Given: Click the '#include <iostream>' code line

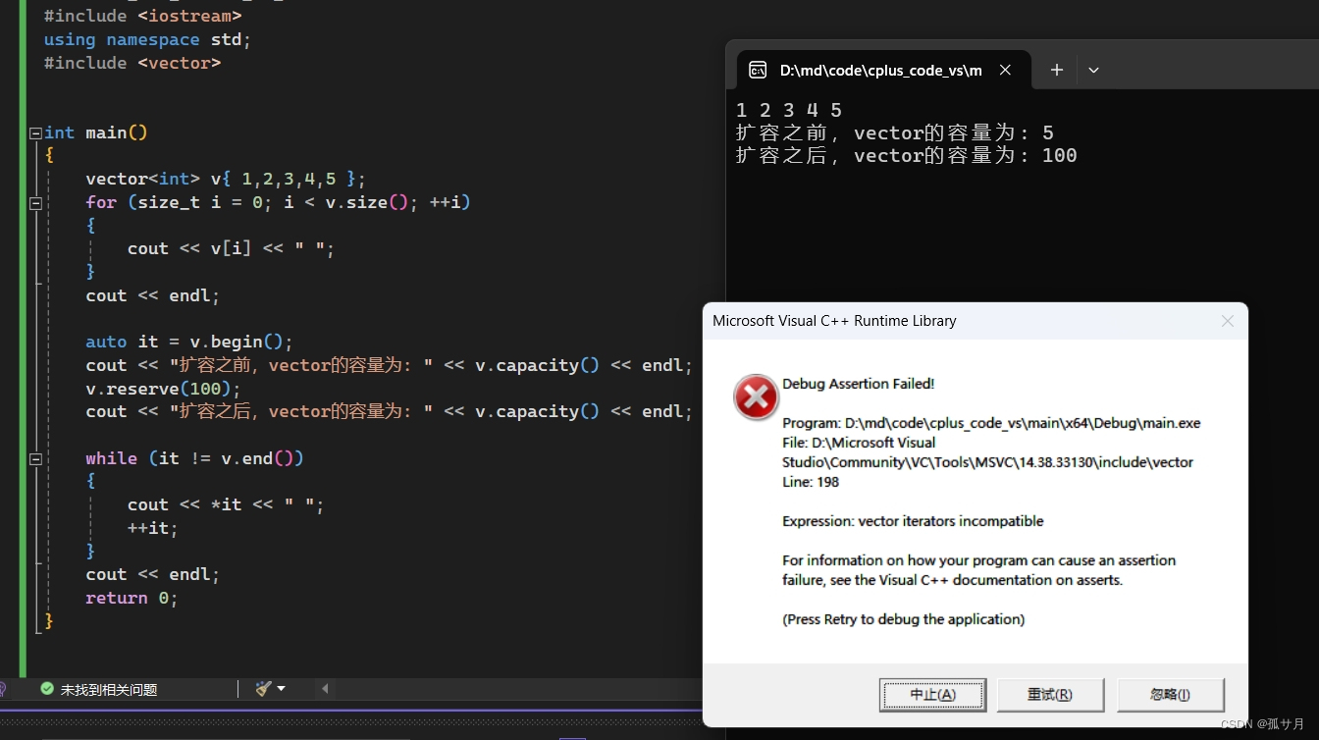Looking at the screenshot, I should click(142, 16).
